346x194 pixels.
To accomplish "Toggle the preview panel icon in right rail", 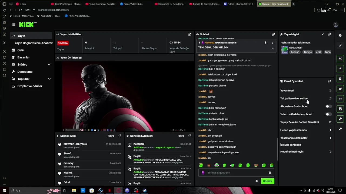I will click(340, 58).
